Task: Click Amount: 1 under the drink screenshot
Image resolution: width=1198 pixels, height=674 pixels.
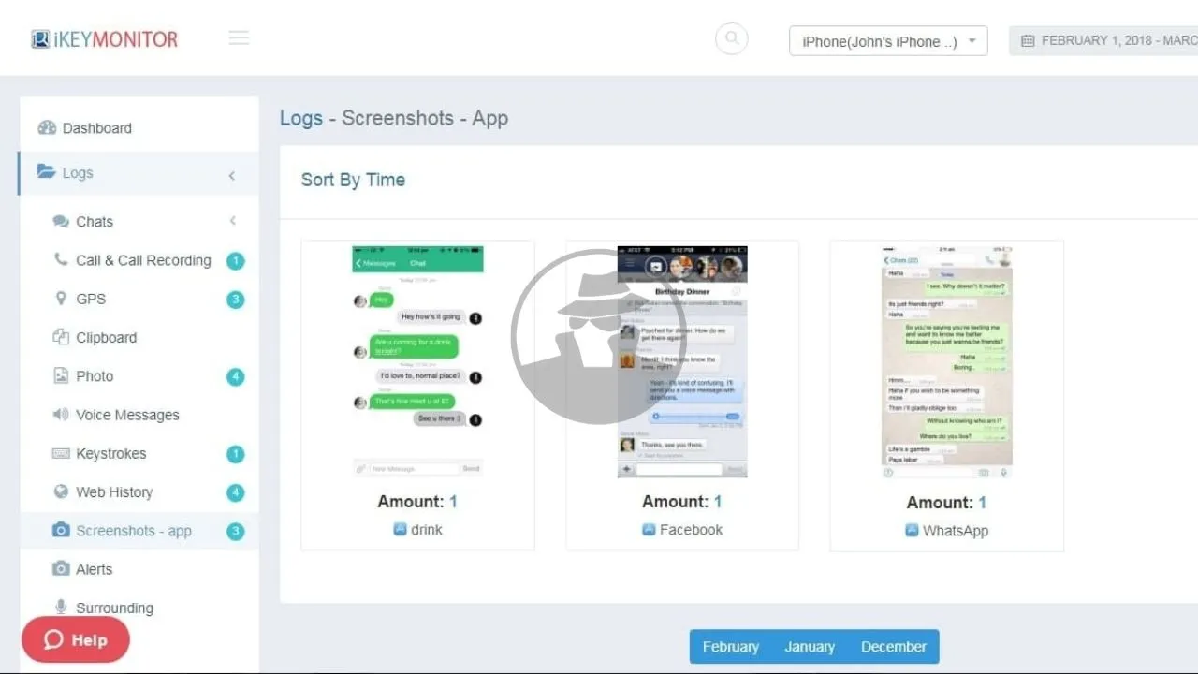Action: pos(417,502)
